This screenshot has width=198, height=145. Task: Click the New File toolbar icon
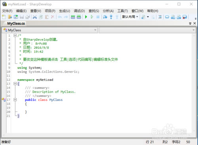(4, 17)
